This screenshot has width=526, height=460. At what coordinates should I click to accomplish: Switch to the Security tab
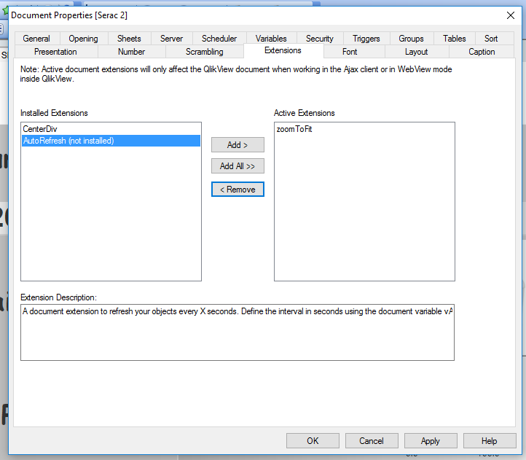[320, 39]
